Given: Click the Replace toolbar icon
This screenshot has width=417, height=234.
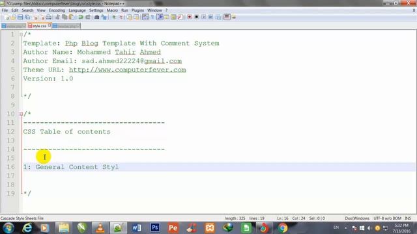Looking at the screenshot, I should 104,17.
